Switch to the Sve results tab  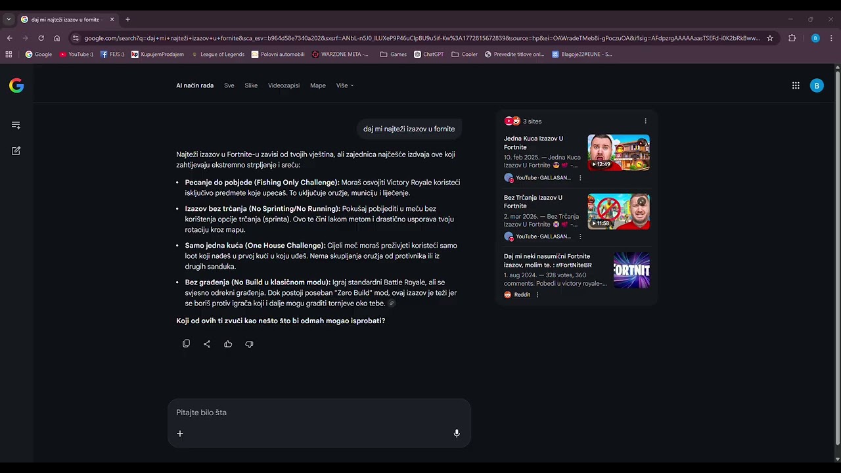coord(229,85)
